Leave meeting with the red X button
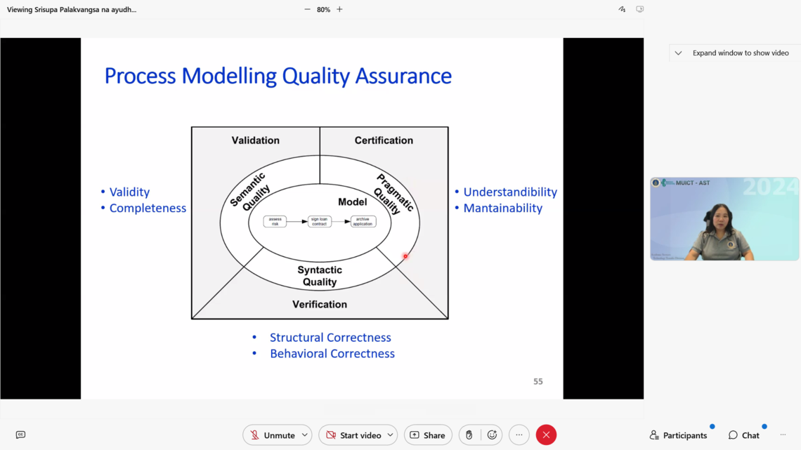This screenshot has width=801, height=450. [x=546, y=435]
